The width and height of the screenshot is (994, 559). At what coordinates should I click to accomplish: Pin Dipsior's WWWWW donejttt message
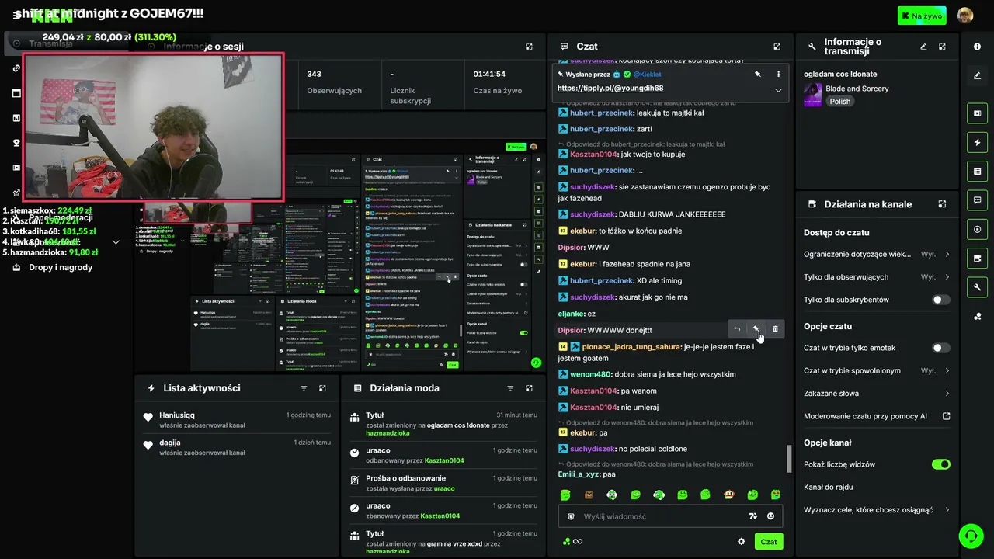(x=756, y=329)
